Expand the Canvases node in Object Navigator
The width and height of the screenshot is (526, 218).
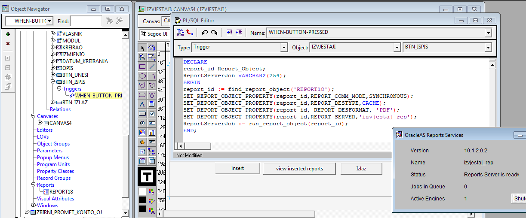pos(33,116)
